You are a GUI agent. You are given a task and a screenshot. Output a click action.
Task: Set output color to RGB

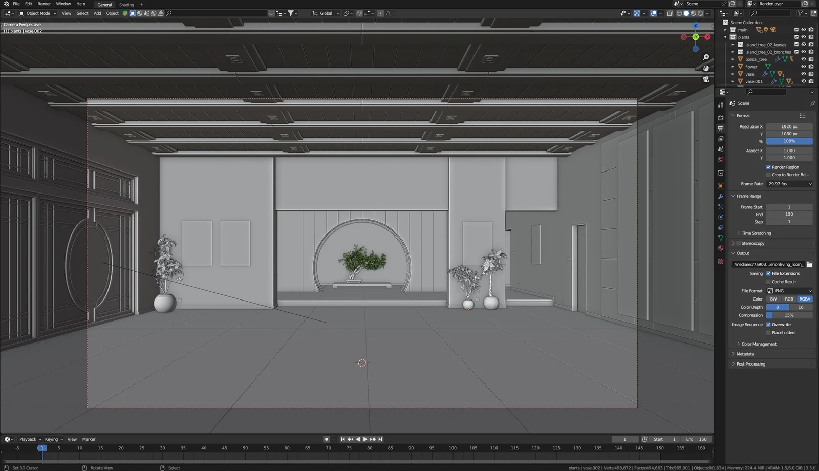[x=789, y=299]
